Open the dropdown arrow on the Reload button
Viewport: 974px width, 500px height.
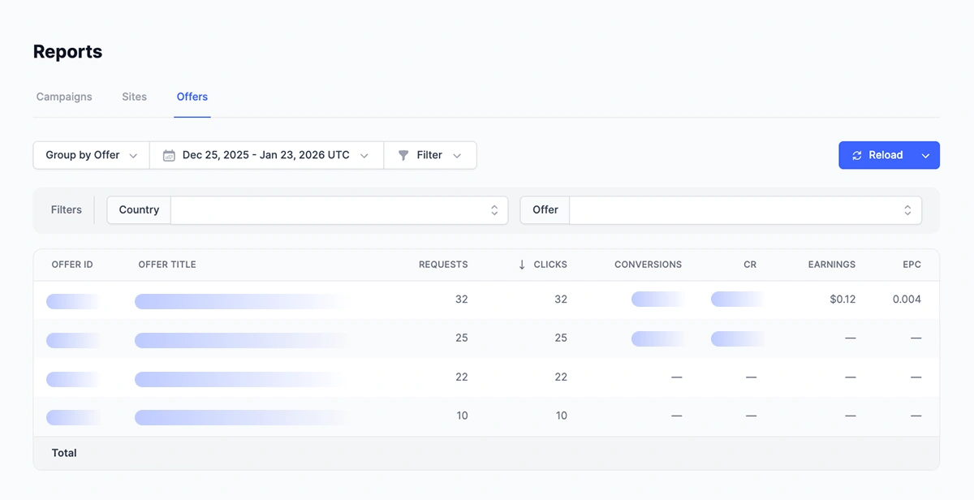[925, 155]
